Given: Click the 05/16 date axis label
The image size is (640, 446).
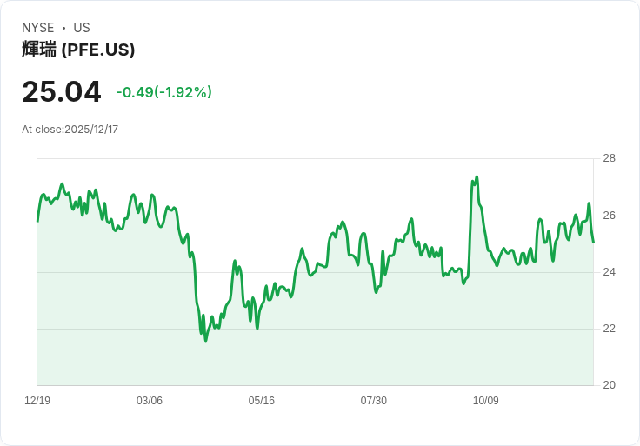Looking at the screenshot, I should (261, 400).
